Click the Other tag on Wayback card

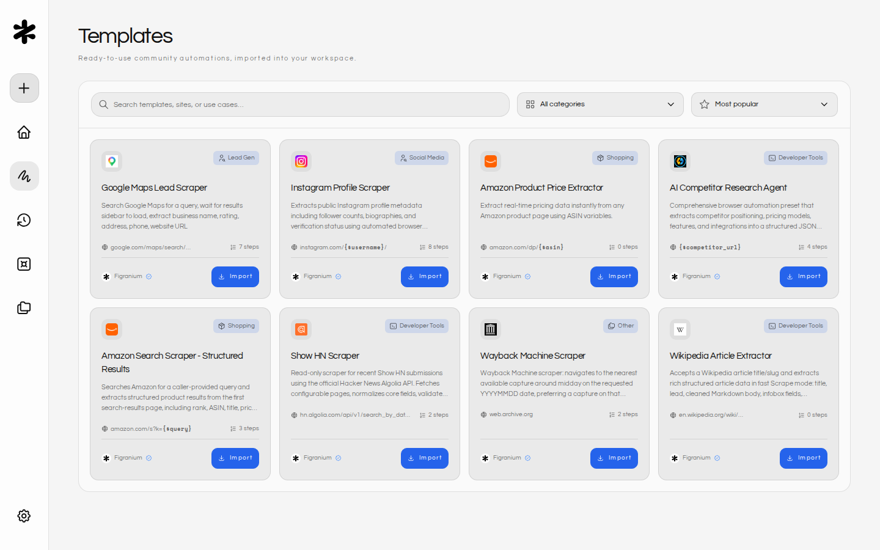click(x=620, y=326)
